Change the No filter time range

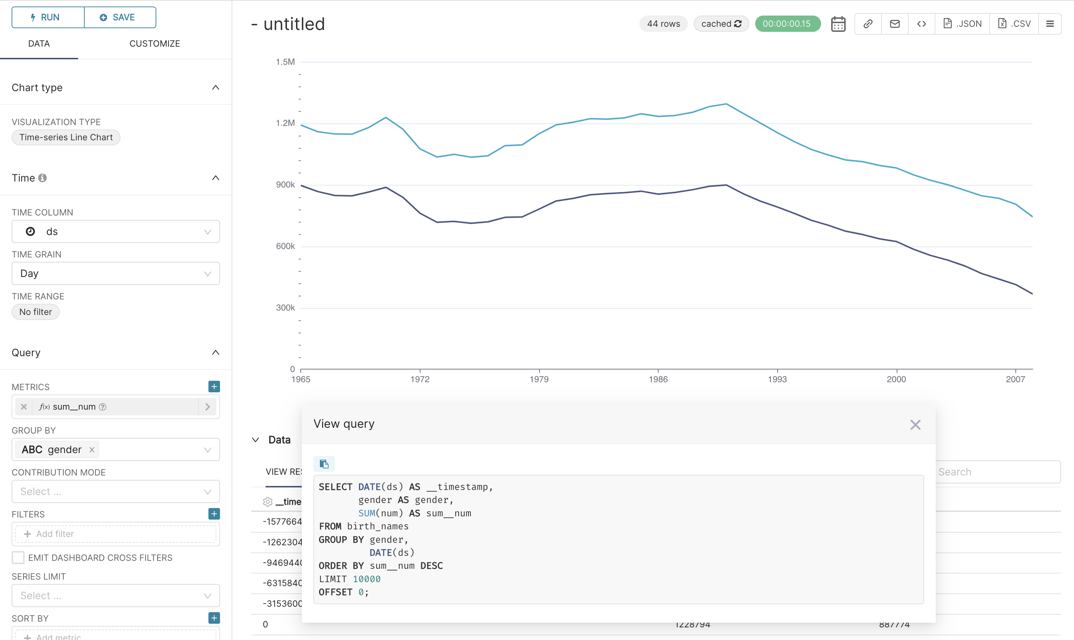[35, 311]
